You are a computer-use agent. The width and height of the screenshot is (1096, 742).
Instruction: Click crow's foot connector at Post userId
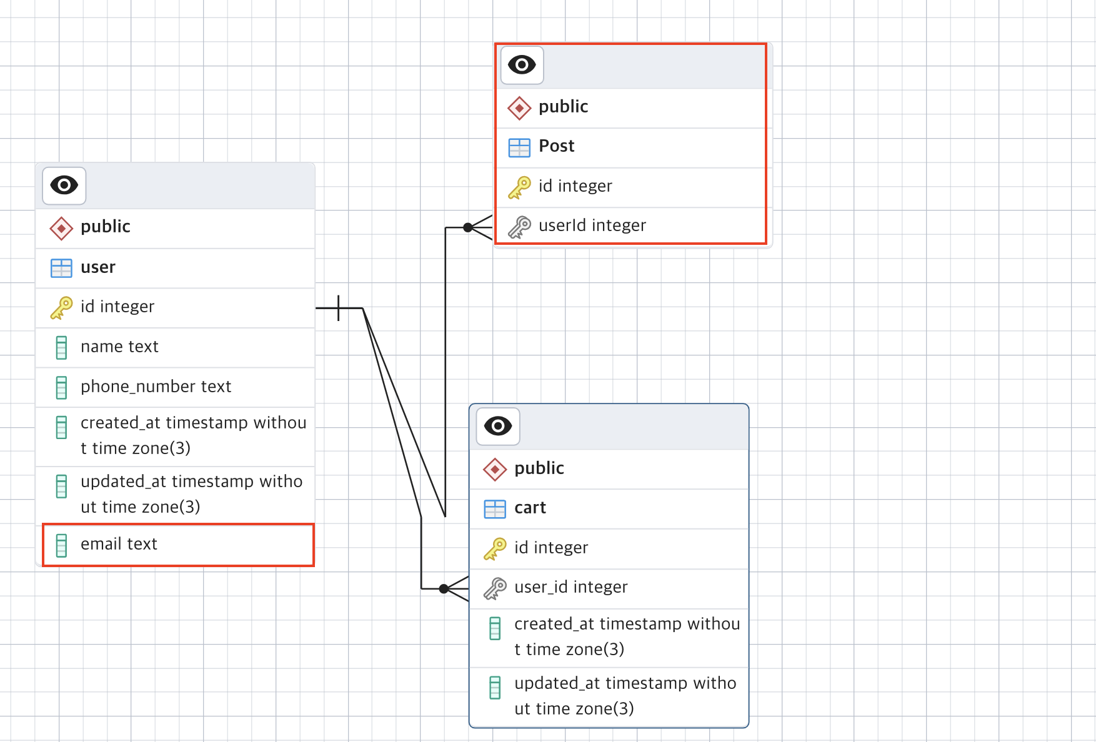(x=478, y=227)
